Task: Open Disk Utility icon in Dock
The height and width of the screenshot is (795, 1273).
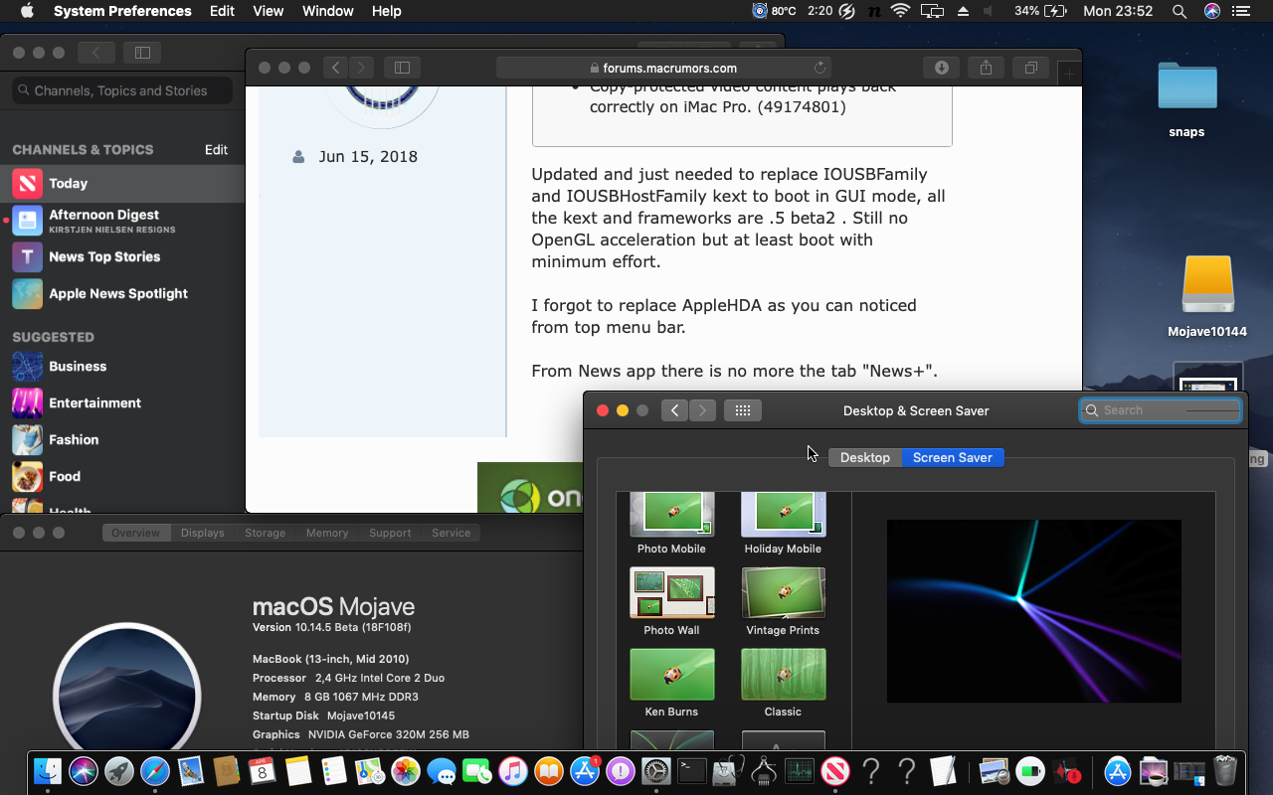Action: tap(728, 771)
